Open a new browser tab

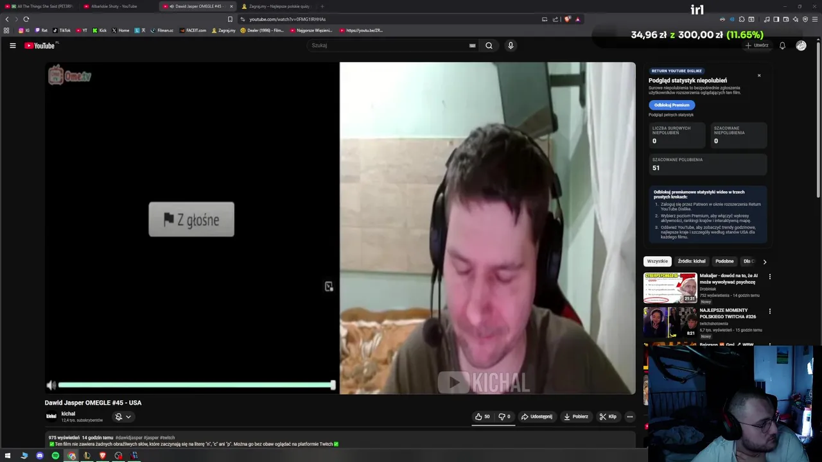click(x=322, y=6)
